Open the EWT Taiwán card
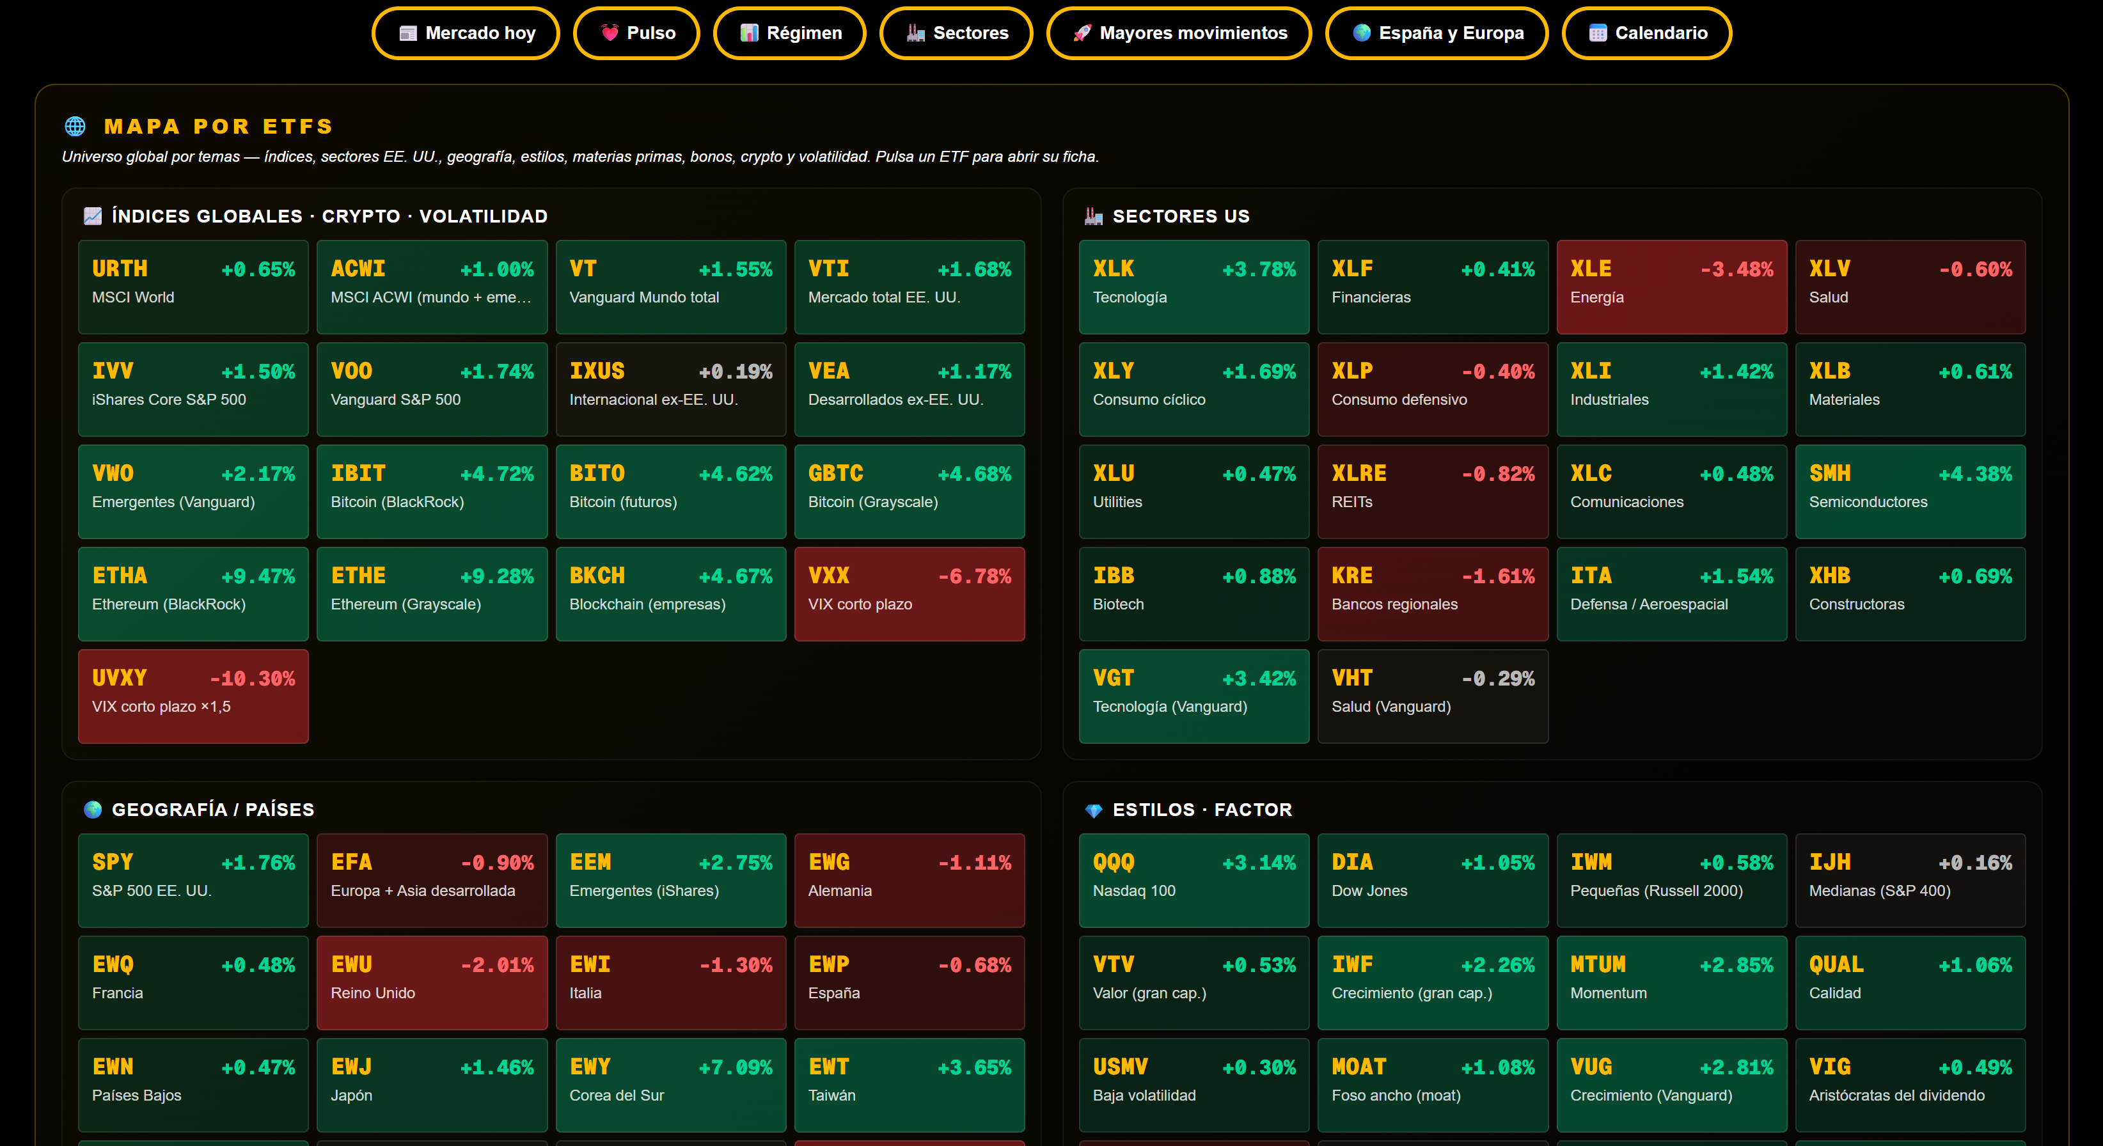The height and width of the screenshot is (1146, 2103). pyautogui.click(x=910, y=1085)
